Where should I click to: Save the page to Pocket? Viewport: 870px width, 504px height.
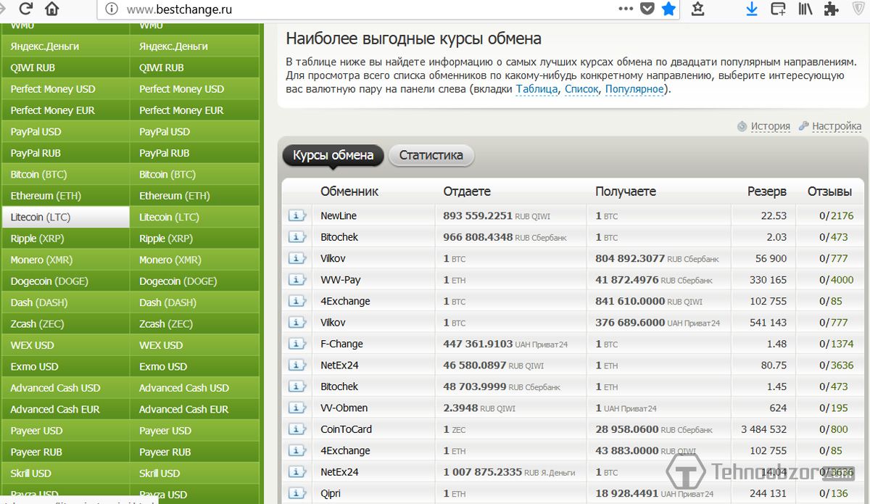(647, 9)
